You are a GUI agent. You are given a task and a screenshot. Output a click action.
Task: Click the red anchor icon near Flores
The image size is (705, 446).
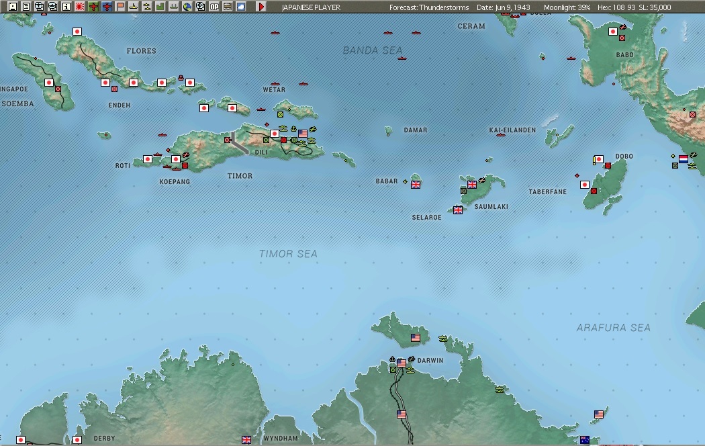point(181,78)
